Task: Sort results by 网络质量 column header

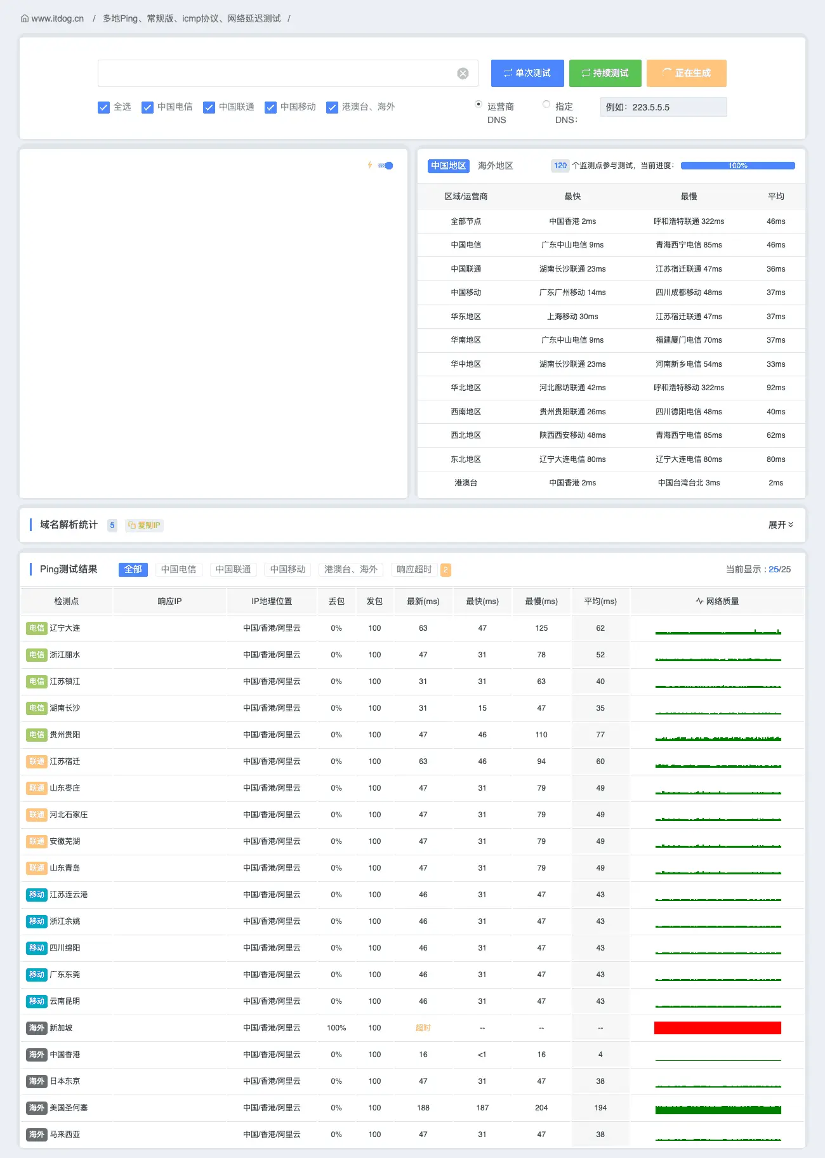Action: [x=717, y=601]
